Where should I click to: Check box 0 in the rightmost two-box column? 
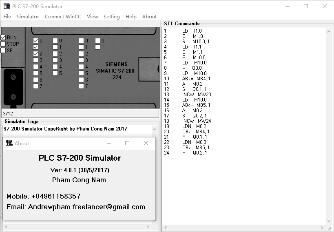tap(98, 40)
